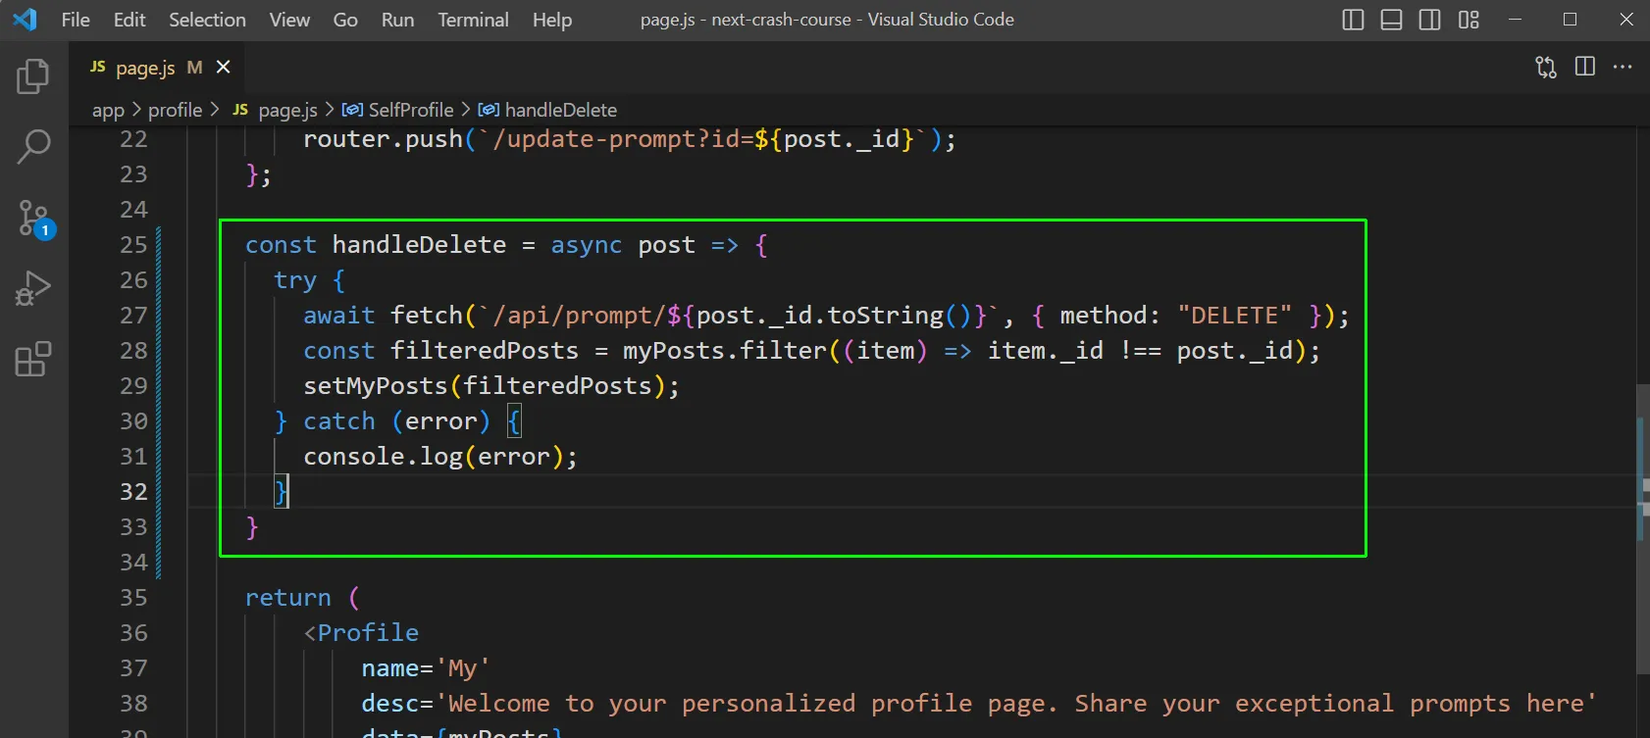Click the catch keyword on line 30
This screenshot has height=738, width=1650.
tap(339, 421)
